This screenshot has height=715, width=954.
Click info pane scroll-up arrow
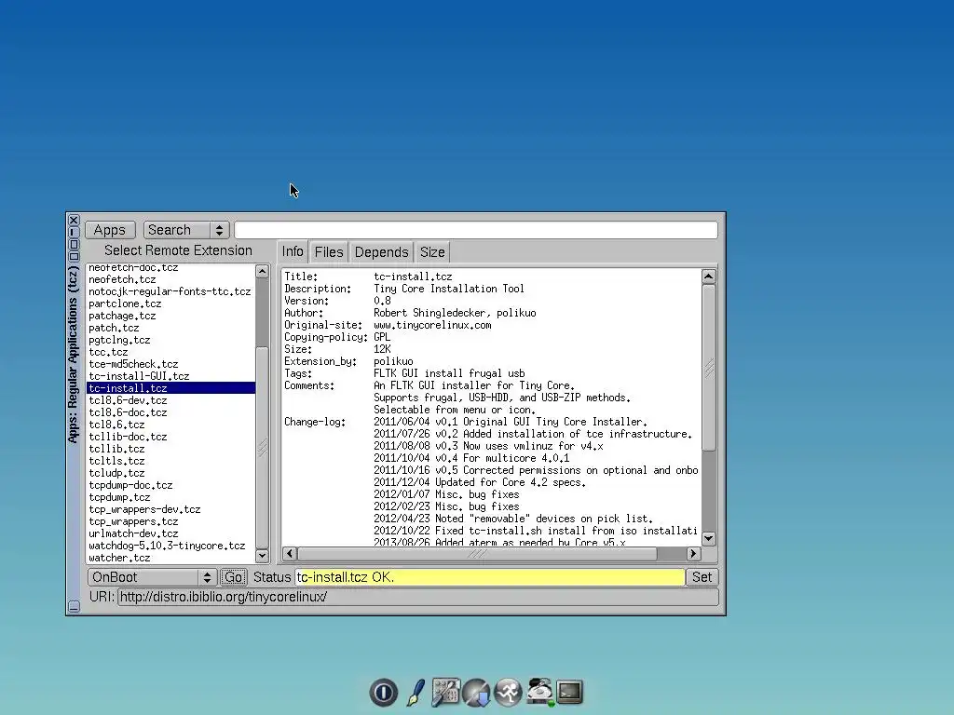(x=709, y=277)
